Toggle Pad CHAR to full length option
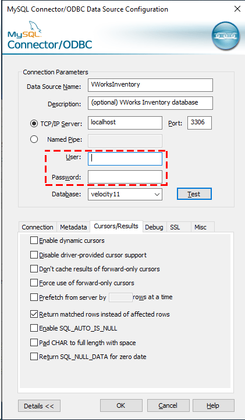The width and height of the screenshot is (245, 420). click(x=34, y=343)
